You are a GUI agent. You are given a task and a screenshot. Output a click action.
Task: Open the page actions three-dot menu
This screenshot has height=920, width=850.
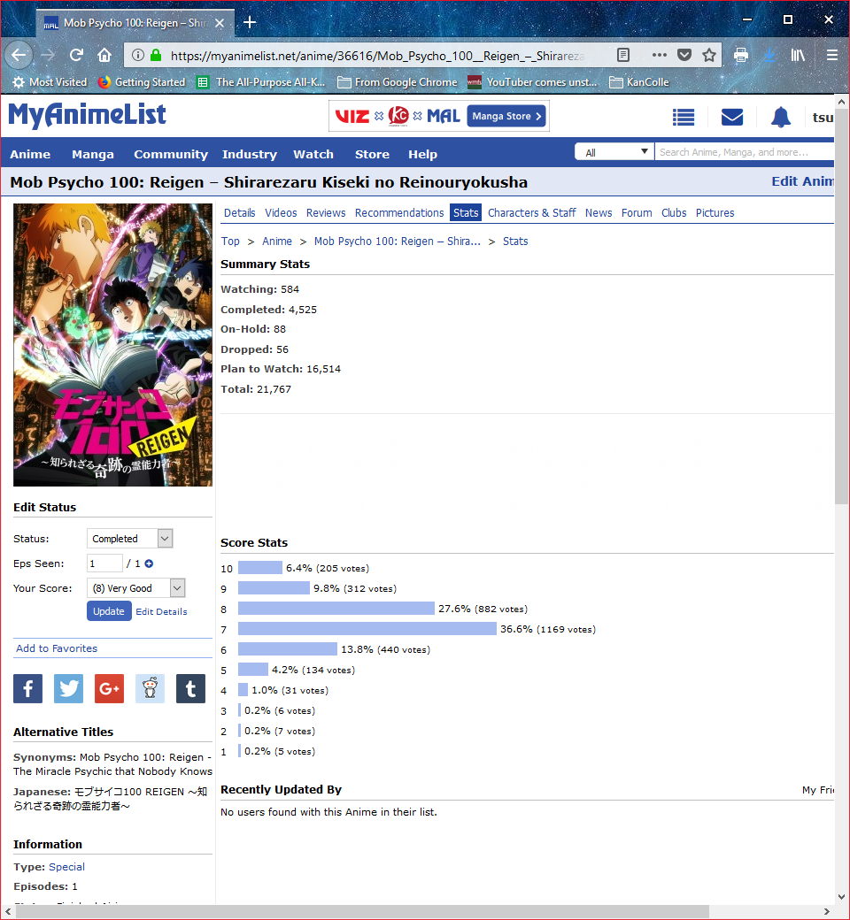[659, 55]
